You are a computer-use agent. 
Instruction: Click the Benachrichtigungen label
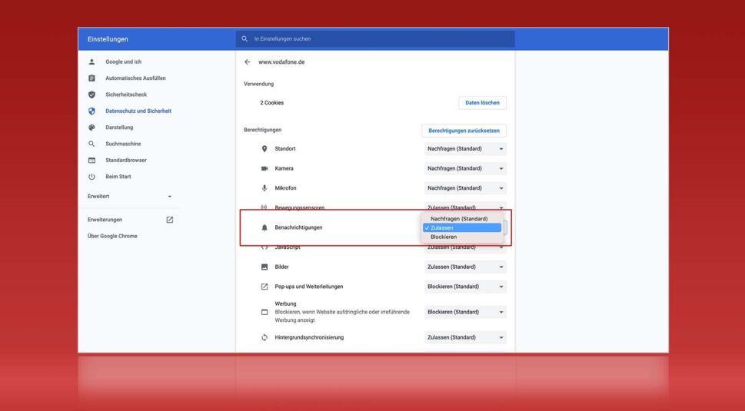298,228
